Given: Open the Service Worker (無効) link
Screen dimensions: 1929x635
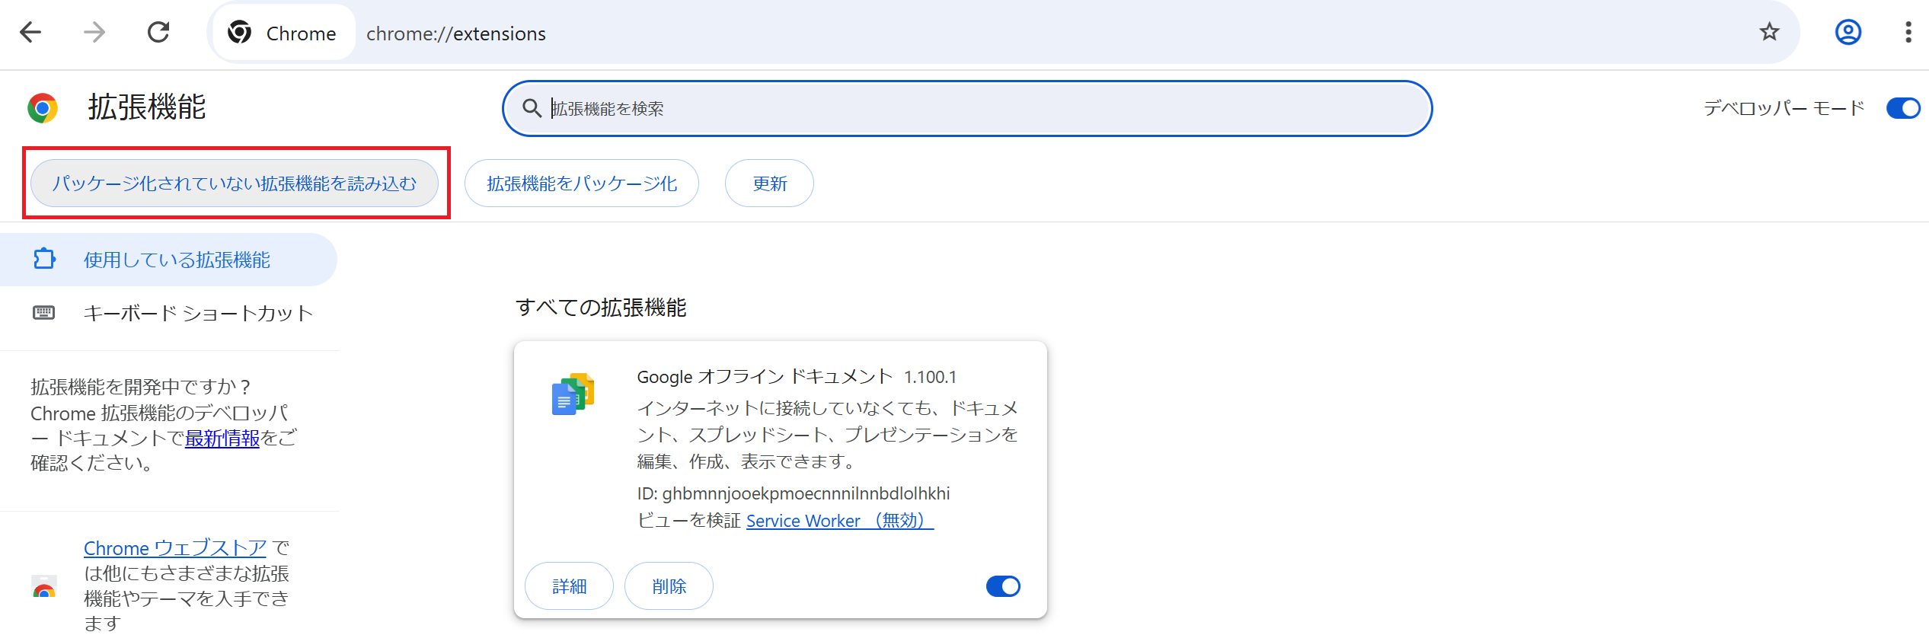Looking at the screenshot, I should pyautogui.click(x=839, y=521).
